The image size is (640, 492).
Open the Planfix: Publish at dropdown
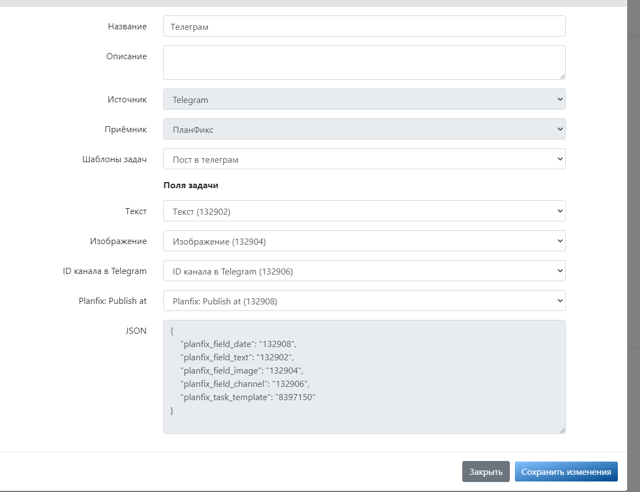click(364, 301)
